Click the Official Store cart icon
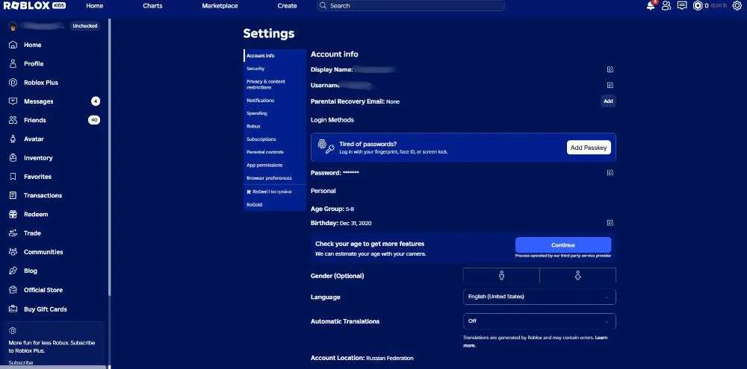The height and width of the screenshot is (369, 747). [x=13, y=289]
